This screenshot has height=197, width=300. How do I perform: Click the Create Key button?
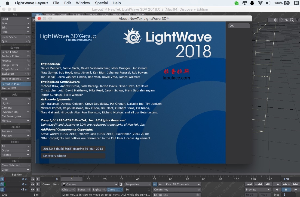(x=177, y=190)
